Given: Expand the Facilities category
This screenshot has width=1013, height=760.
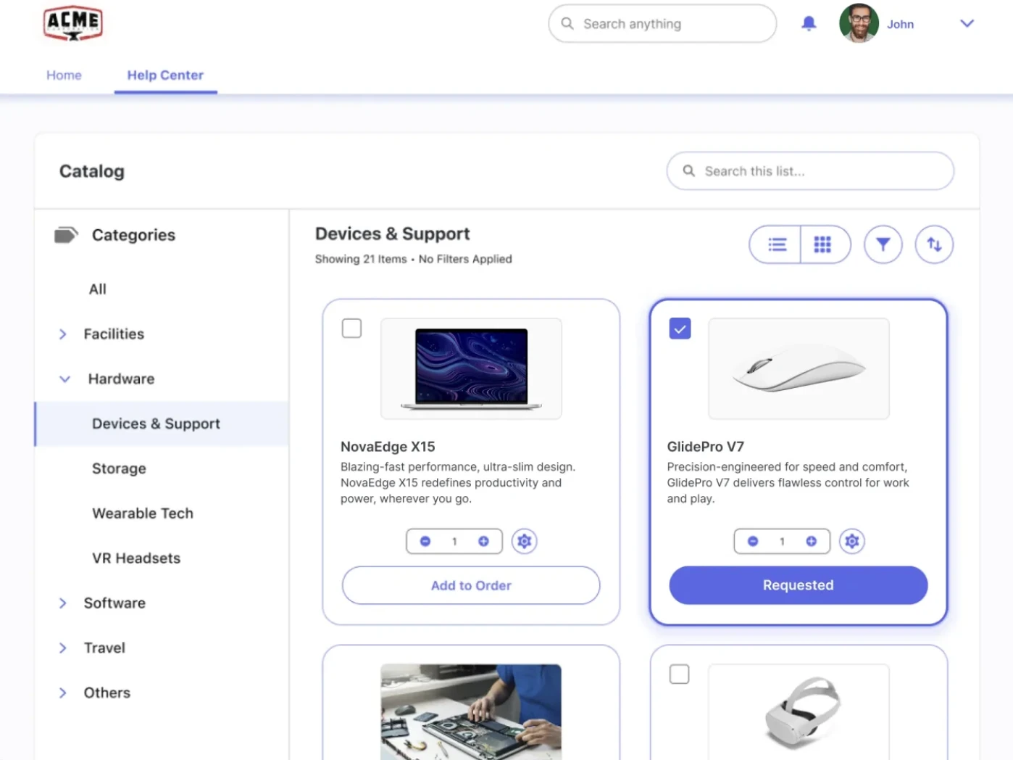Looking at the screenshot, I should coord(62,334).
